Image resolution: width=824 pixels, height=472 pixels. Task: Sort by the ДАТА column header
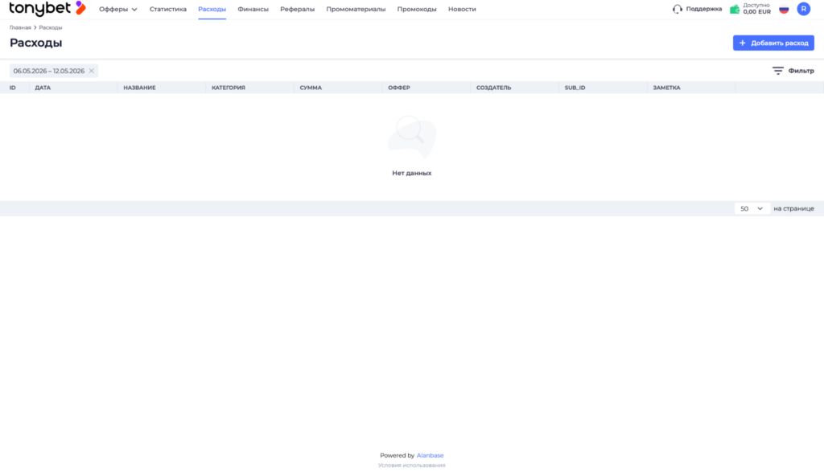(43, 88)
